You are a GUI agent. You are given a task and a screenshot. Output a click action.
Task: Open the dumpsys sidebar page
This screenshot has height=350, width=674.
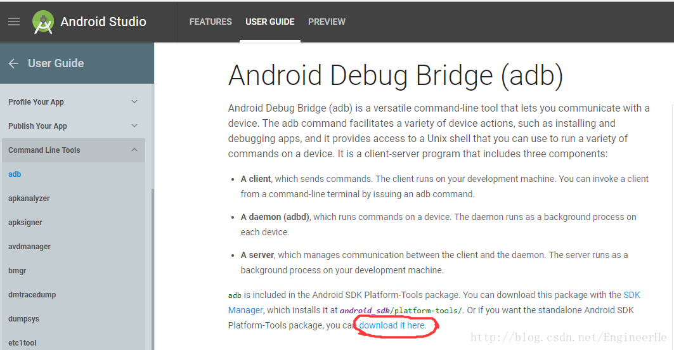23,318
